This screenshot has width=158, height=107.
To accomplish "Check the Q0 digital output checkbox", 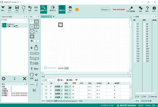I will click(x=144, y=24).
